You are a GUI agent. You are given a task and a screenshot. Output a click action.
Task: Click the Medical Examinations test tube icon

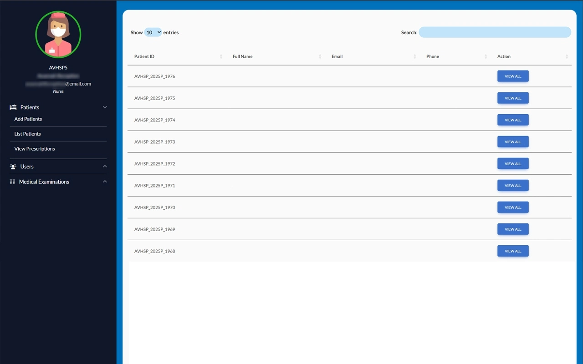(12, 182)
